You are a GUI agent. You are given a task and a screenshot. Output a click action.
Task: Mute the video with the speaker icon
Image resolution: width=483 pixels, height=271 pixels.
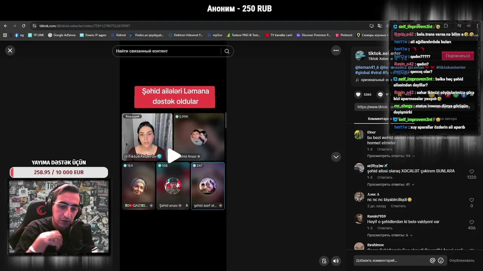(335, 261)
